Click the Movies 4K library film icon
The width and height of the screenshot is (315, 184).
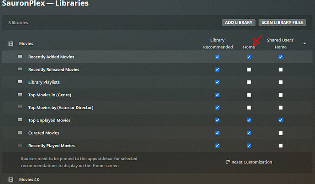tap(10, 179)
